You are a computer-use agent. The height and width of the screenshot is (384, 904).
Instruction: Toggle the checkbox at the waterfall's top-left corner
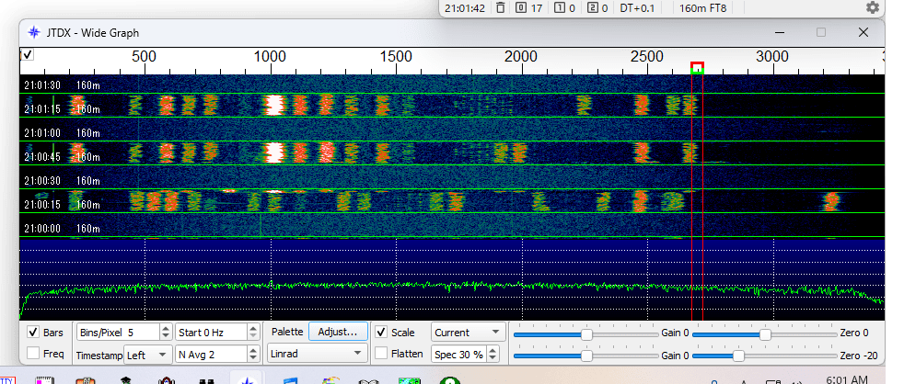pos(27,55)
